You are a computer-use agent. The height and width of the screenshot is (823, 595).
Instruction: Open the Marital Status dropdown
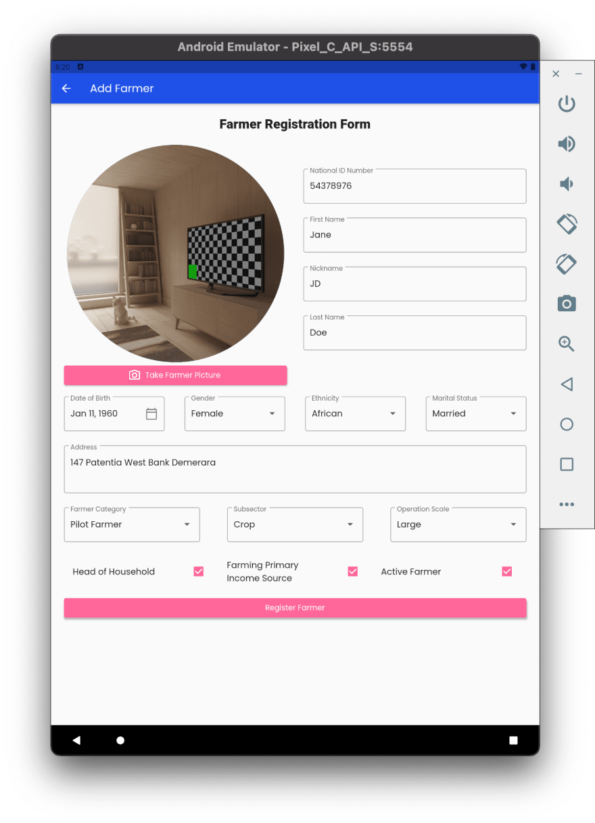click(476, 414)
